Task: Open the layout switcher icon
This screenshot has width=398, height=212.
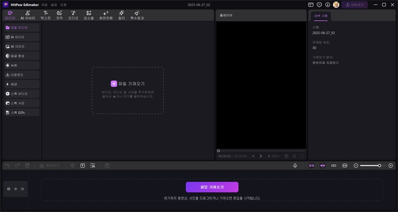Action: pos(310,5)
